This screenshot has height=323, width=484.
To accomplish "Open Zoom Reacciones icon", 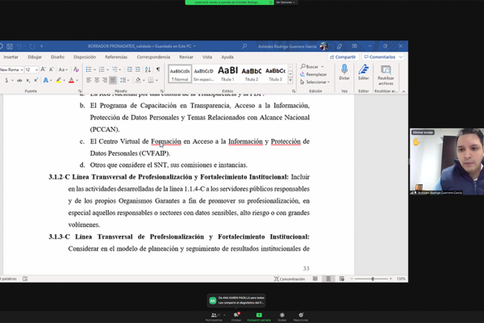I will (301, 317).
